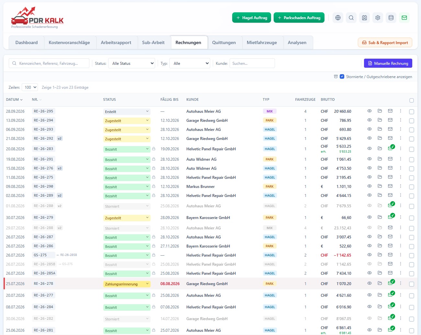Click the Kunde search input

pyautogui.click(x=252, y=64)
